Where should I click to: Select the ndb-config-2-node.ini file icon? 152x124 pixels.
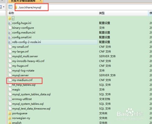(10, 42)
